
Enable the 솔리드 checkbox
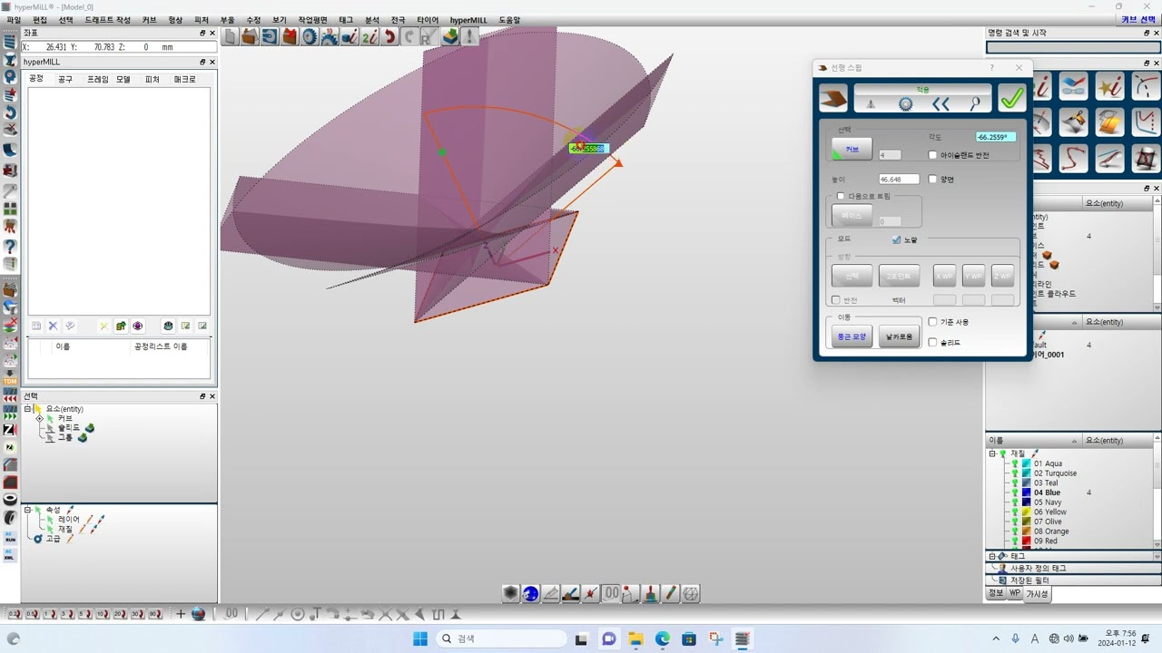click(x=932, y=342)
